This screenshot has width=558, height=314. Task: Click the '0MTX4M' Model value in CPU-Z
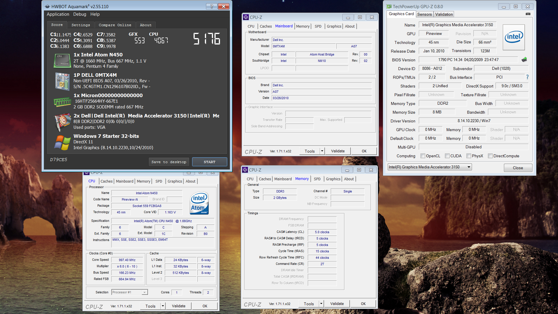(304, 46)
